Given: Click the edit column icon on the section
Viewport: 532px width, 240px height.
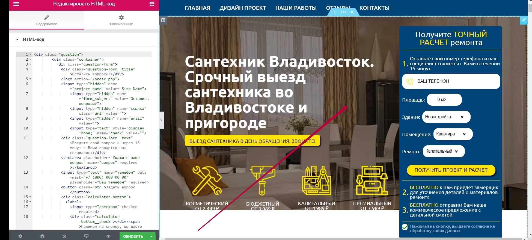Looking at the screenshot, I should [163, 20].
